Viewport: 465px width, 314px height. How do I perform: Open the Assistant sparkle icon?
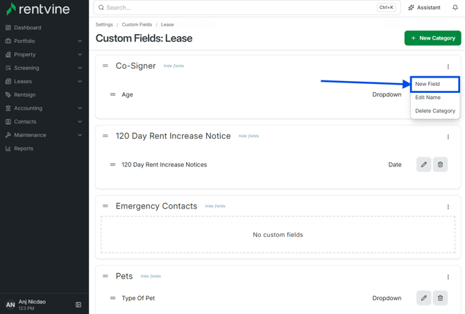click(x=411, y=8)
